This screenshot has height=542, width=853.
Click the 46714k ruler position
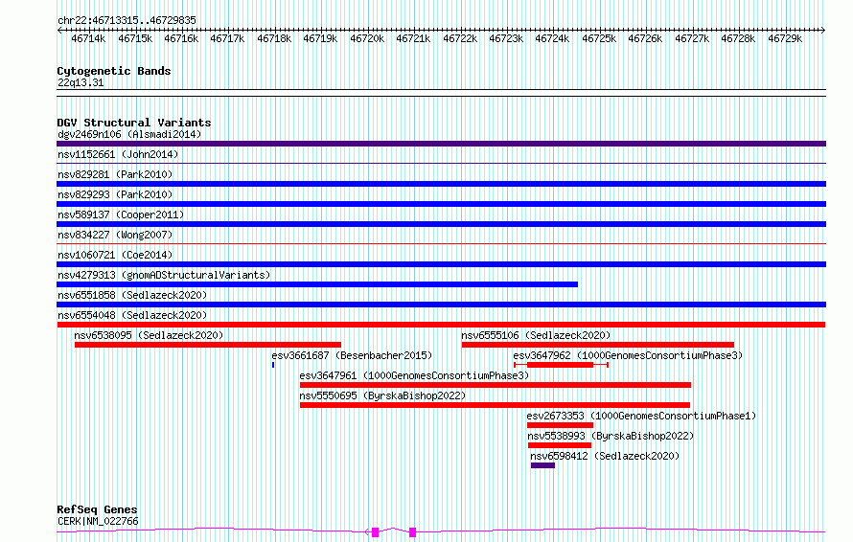point(88,38)
